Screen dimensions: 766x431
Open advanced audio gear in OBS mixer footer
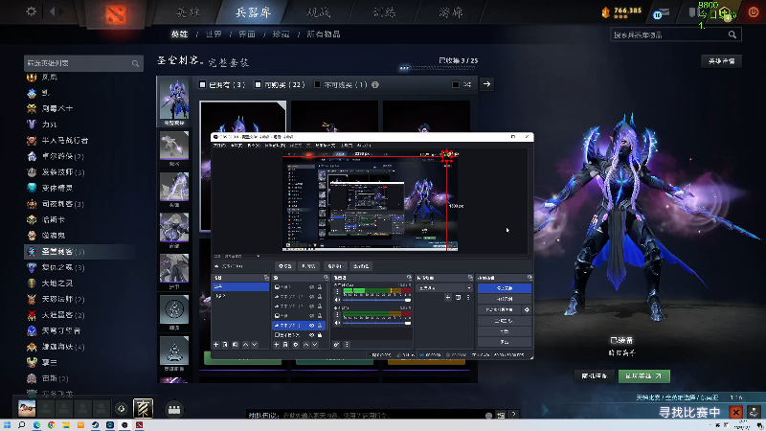(337, 345)
